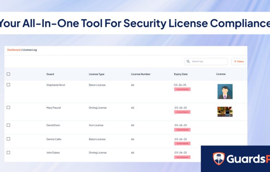The width and height of the screenshot is (270, 172).
Task: Focus the Search log field
Action: (x=206, y=62)
